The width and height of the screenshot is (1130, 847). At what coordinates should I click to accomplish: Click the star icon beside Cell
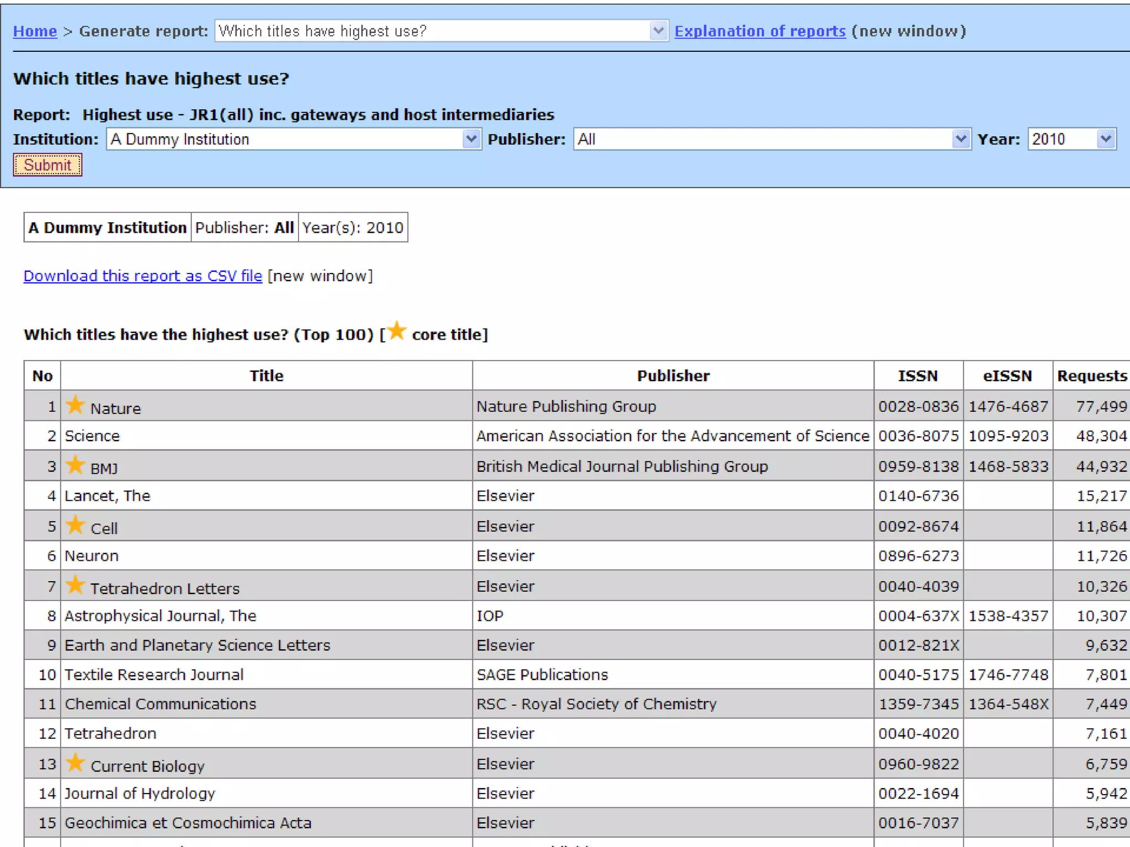pos(75,525)
